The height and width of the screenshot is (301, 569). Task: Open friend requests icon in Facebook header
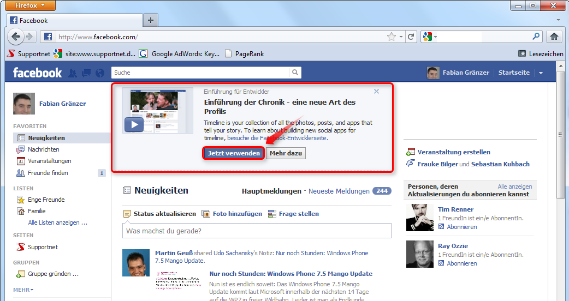point(73,73)
